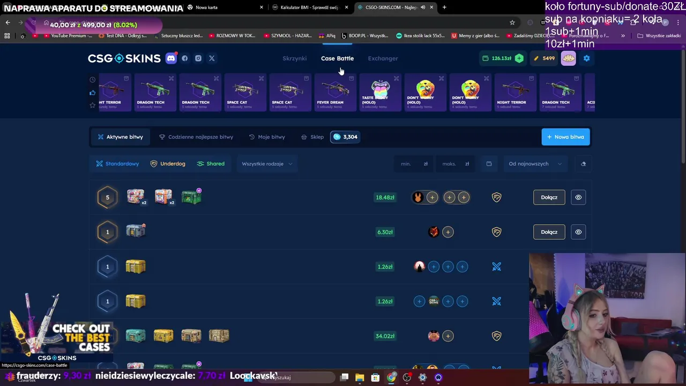Viewport: 686px width, 386px height.
Task: Open the Facebook social icon
Action: [185, 58]
